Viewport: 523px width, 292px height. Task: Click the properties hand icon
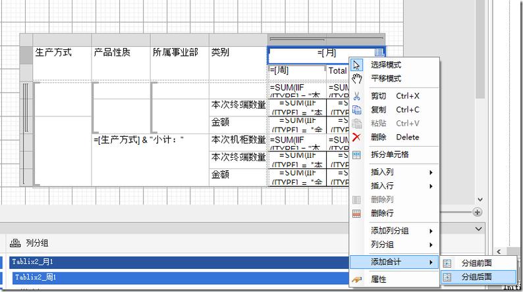[x=356, y=280]
